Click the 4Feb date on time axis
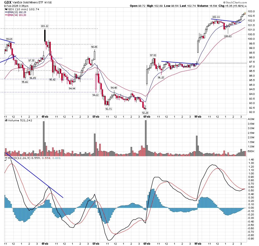Screen dimensions: 259x246 45,116
